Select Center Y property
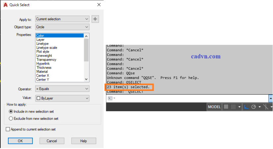 pyautogui.click(x=60, y=80)
